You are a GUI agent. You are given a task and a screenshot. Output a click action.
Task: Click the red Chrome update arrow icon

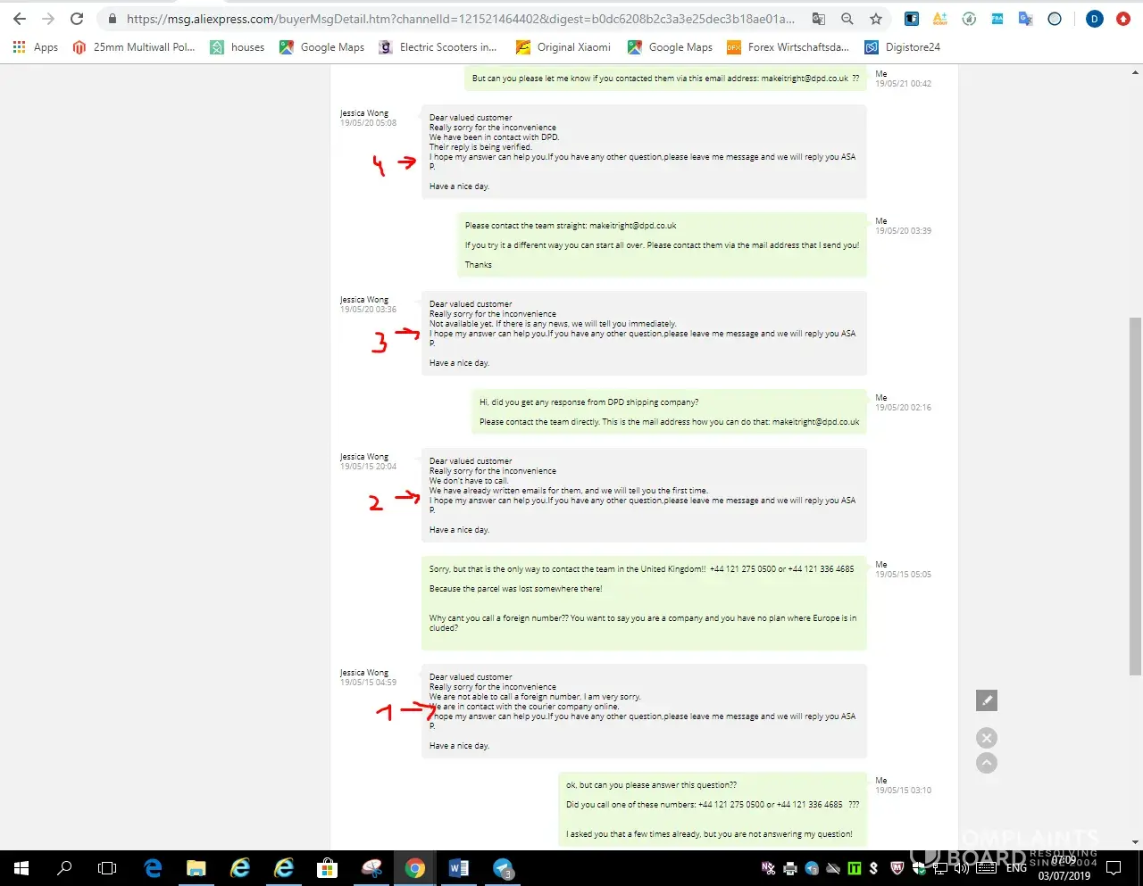(x=1123, y=19)
